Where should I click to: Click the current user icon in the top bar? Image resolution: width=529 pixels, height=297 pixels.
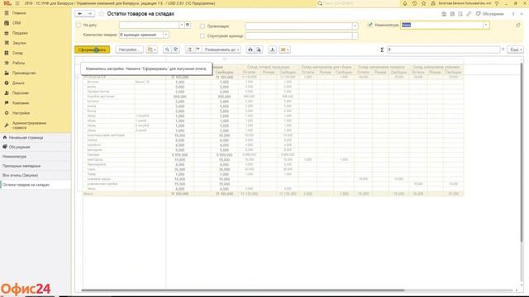coord(433,3)
